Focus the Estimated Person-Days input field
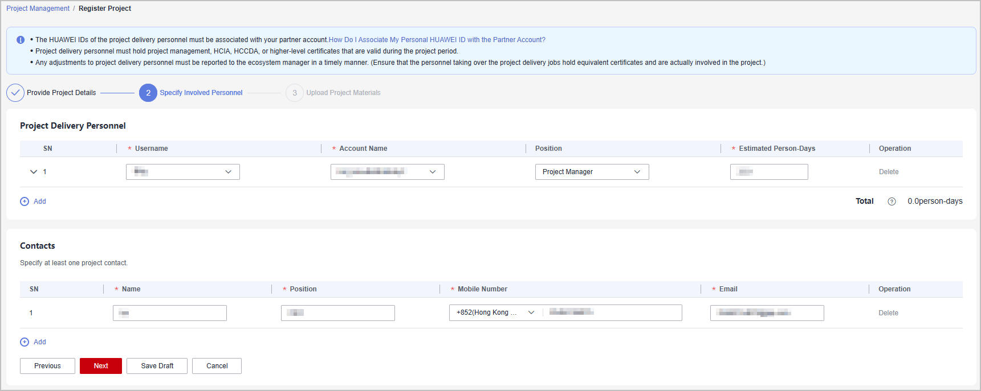 [768, 172]
